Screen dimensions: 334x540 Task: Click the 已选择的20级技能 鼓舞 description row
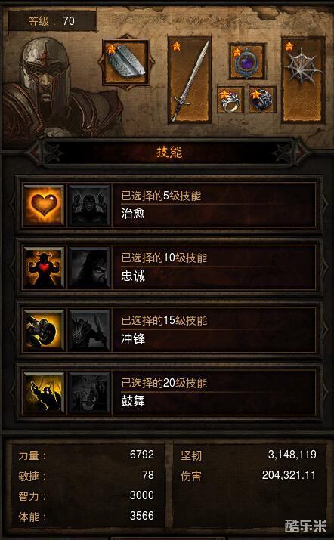pos(215,392)
